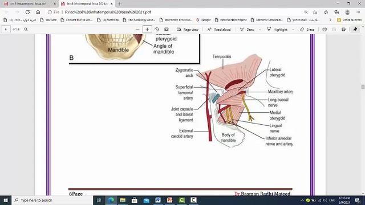The image size is (365, 205).
Task: View site information for the File page
Action: (x=54, y=12)
